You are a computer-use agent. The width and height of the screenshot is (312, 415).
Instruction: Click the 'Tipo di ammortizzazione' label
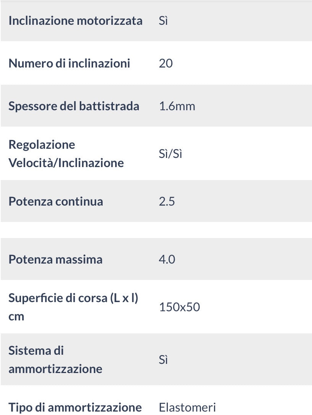pos(75,407)
